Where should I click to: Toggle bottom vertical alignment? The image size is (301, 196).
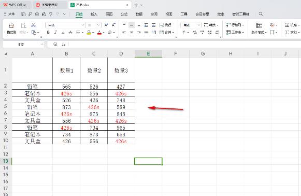pyautogui.click(x=139, y=25)
